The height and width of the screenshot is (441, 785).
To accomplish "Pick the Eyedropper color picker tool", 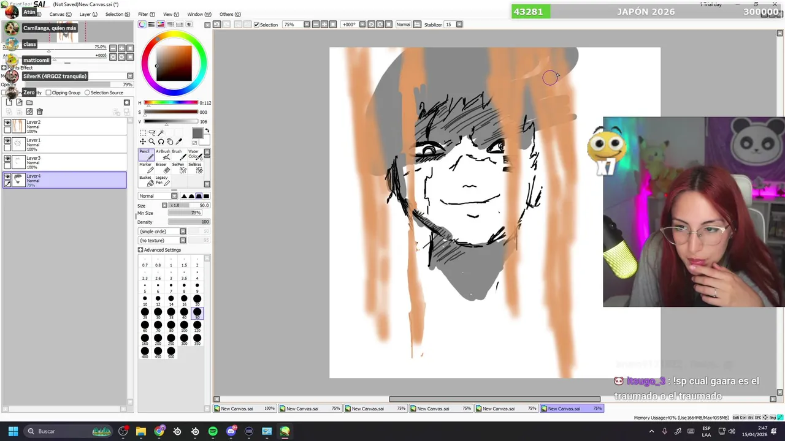I will pyautogui.click(x=178, y=141).
